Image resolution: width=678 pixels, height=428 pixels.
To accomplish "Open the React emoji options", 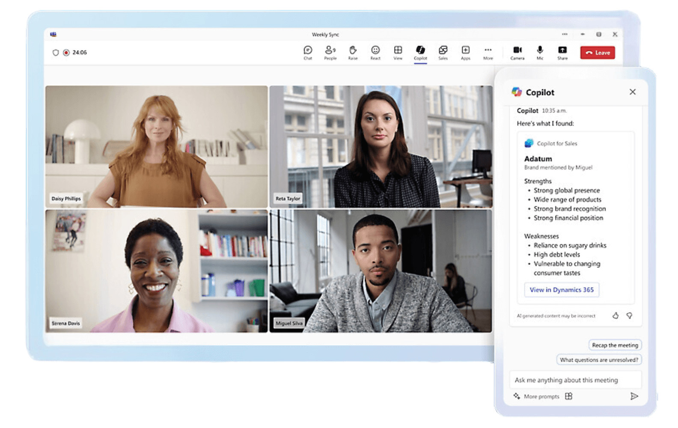I will point(375,53).
